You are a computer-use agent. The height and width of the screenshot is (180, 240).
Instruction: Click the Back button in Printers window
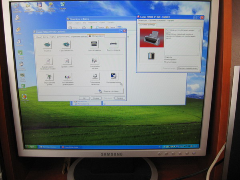click(73, 28)
